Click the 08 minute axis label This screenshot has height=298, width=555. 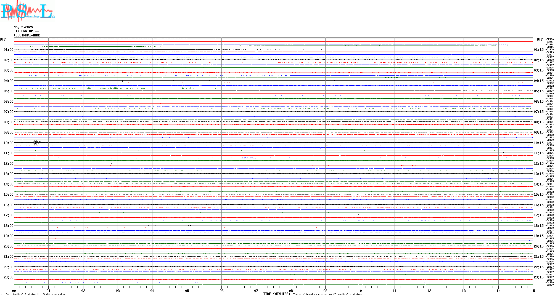pyautogui.click(x=291, y=291)
